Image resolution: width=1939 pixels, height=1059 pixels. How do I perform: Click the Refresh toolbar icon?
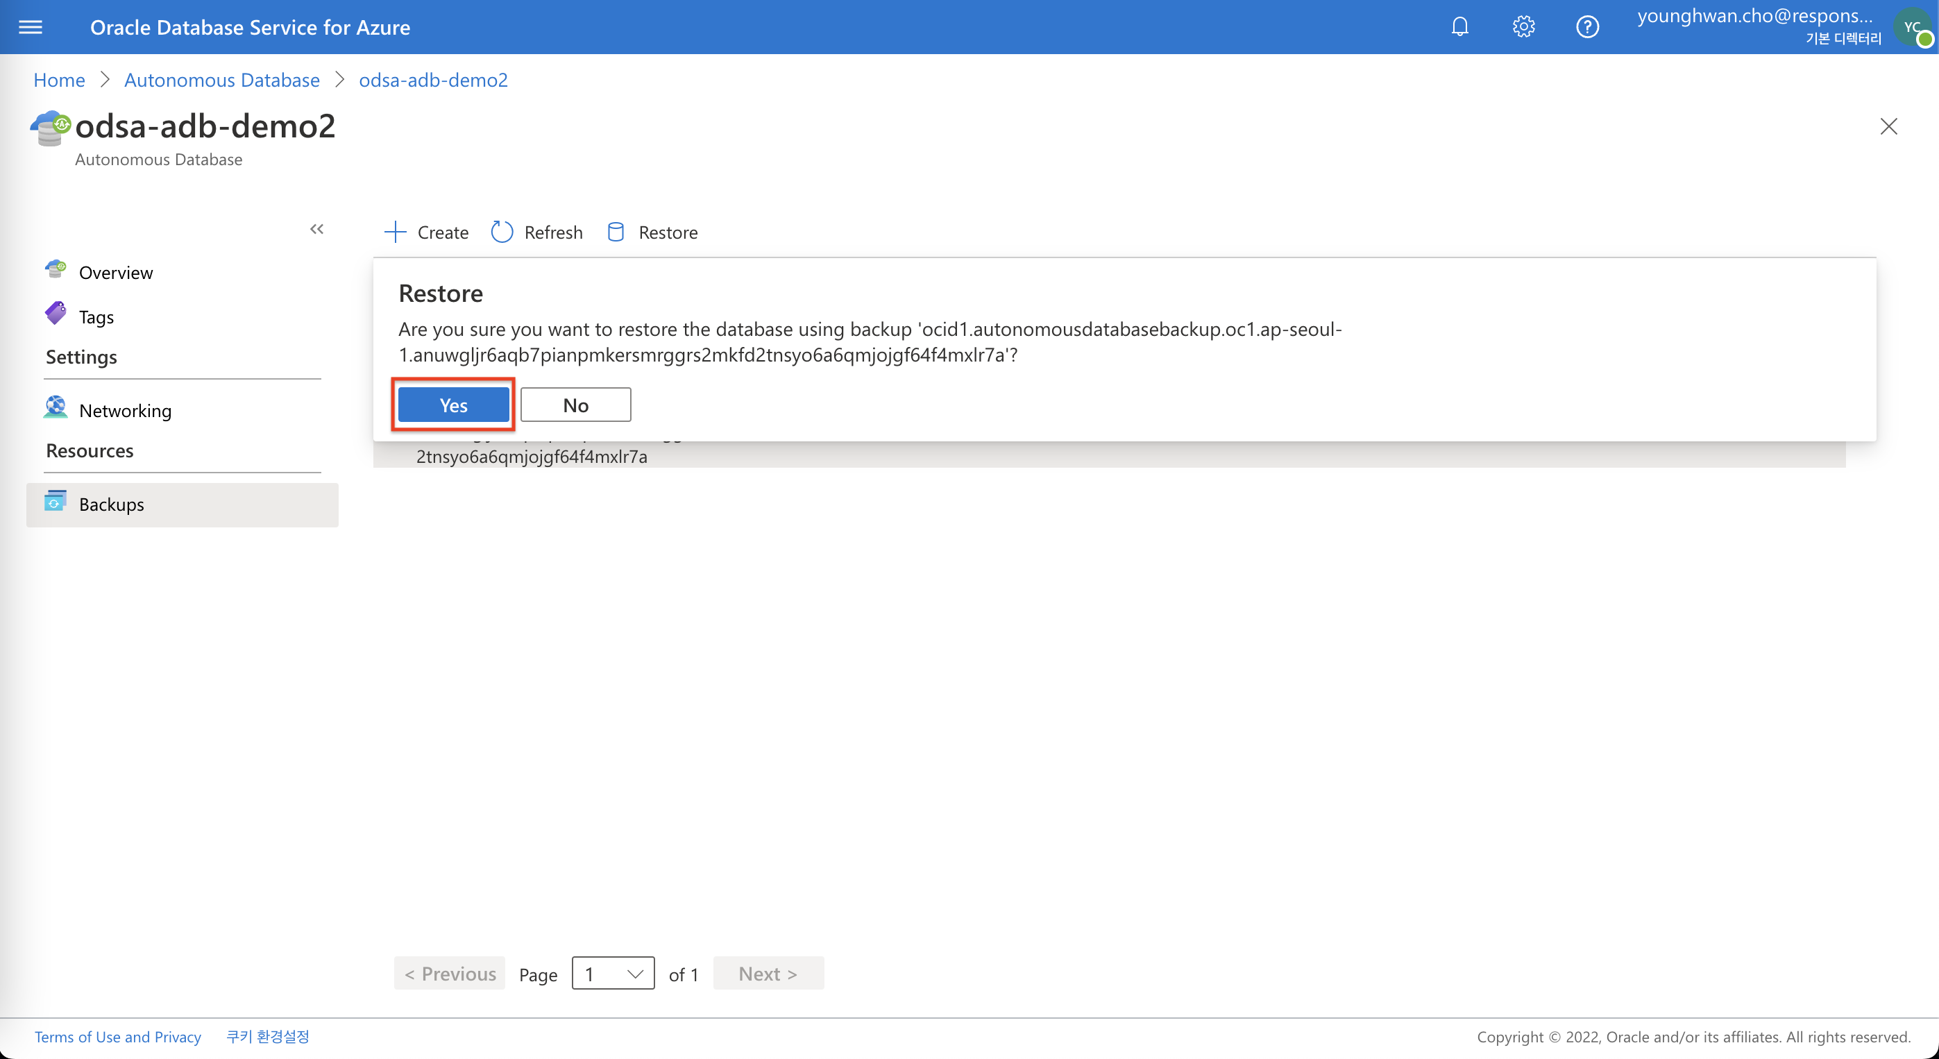tap(502, 231)
